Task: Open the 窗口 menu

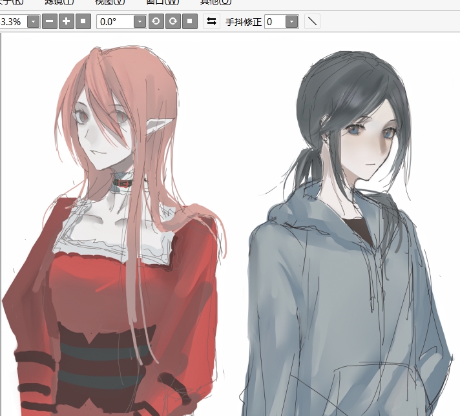Action: pyautogui.click(x=163, y=2)
